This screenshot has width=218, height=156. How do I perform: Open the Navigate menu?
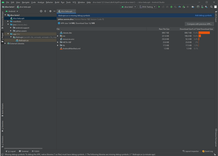tap(26, 2)
